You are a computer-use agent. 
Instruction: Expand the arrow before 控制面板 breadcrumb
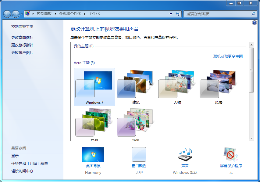tap(33, 14)
